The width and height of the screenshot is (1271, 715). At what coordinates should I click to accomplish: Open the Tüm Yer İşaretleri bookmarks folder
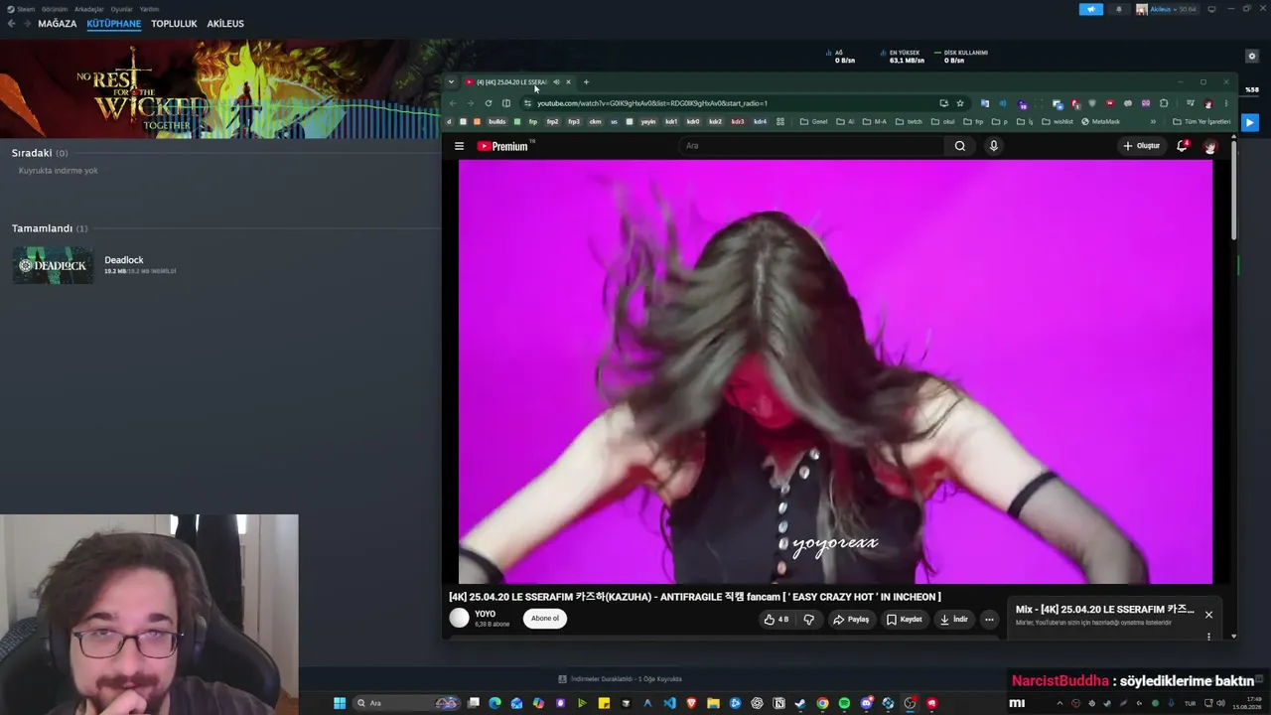(1201, 122)
